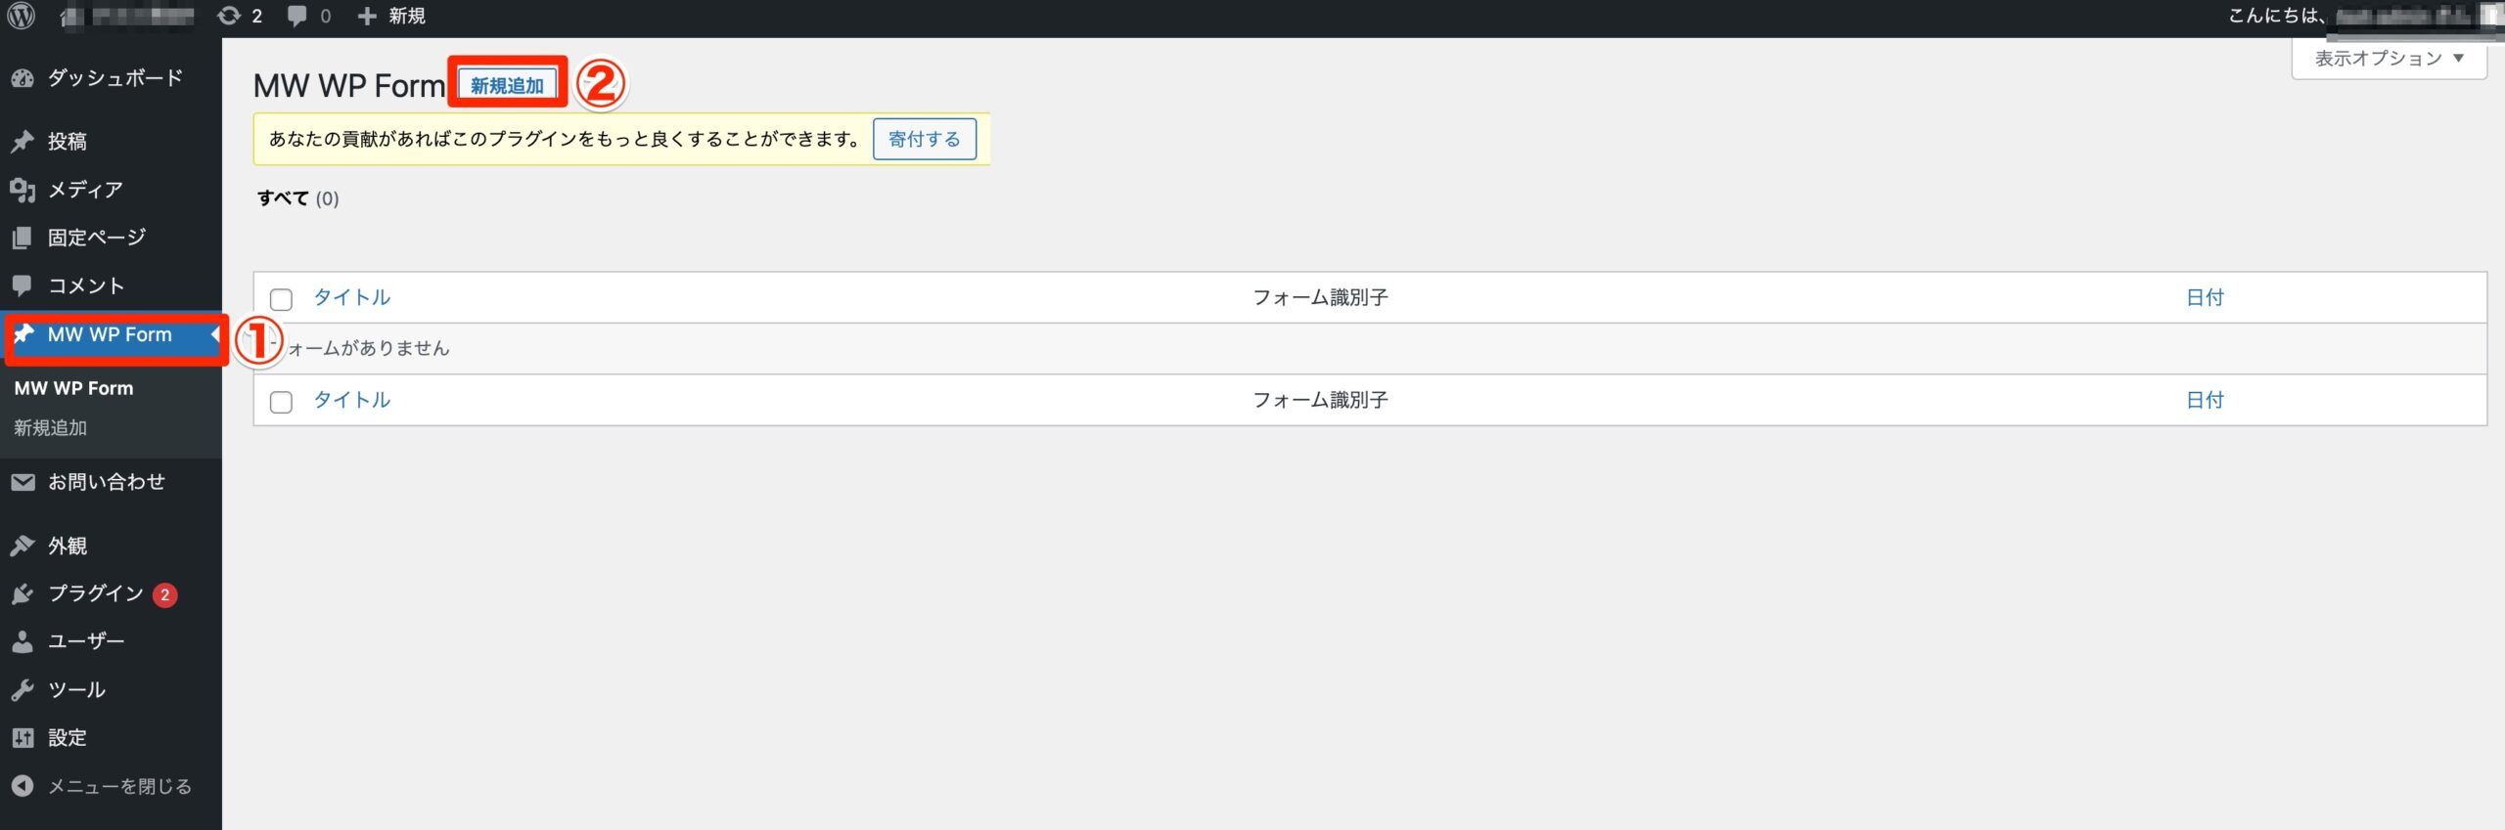Select the すべて (0) filter link

[x=297, y=198]
